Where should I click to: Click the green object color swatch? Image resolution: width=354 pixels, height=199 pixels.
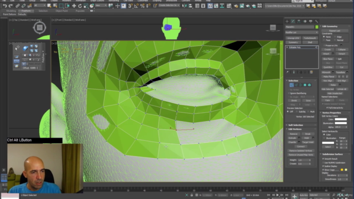[317, 27]
